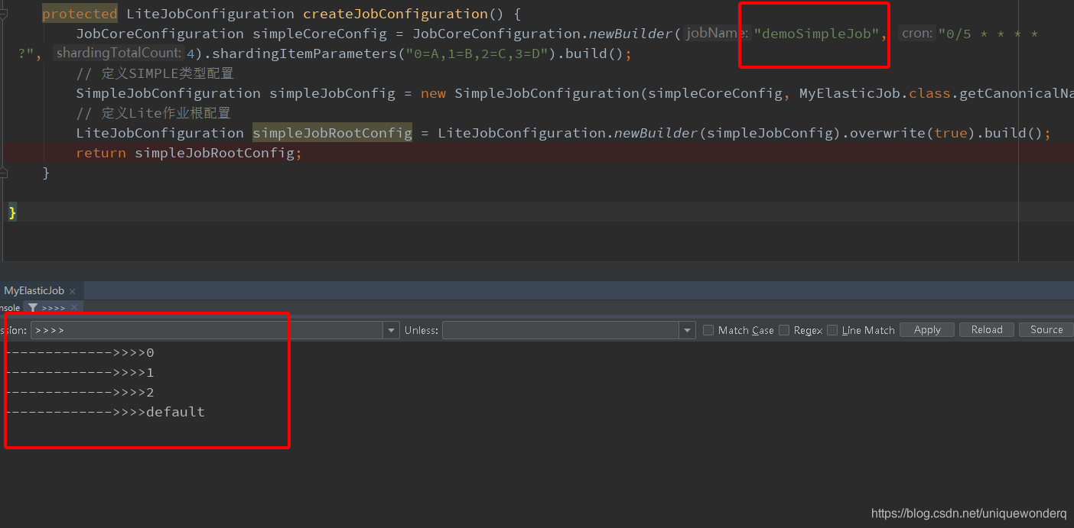
Task: Enable the Regex checkbox
Action: [x=784, y=330]
